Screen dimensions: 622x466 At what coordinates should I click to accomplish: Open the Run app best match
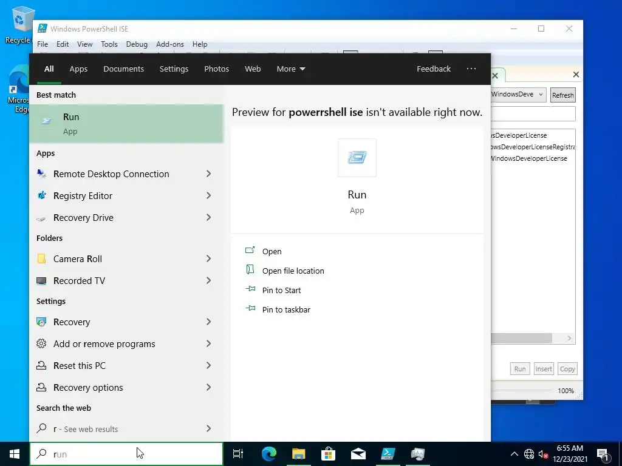point(126,124)
